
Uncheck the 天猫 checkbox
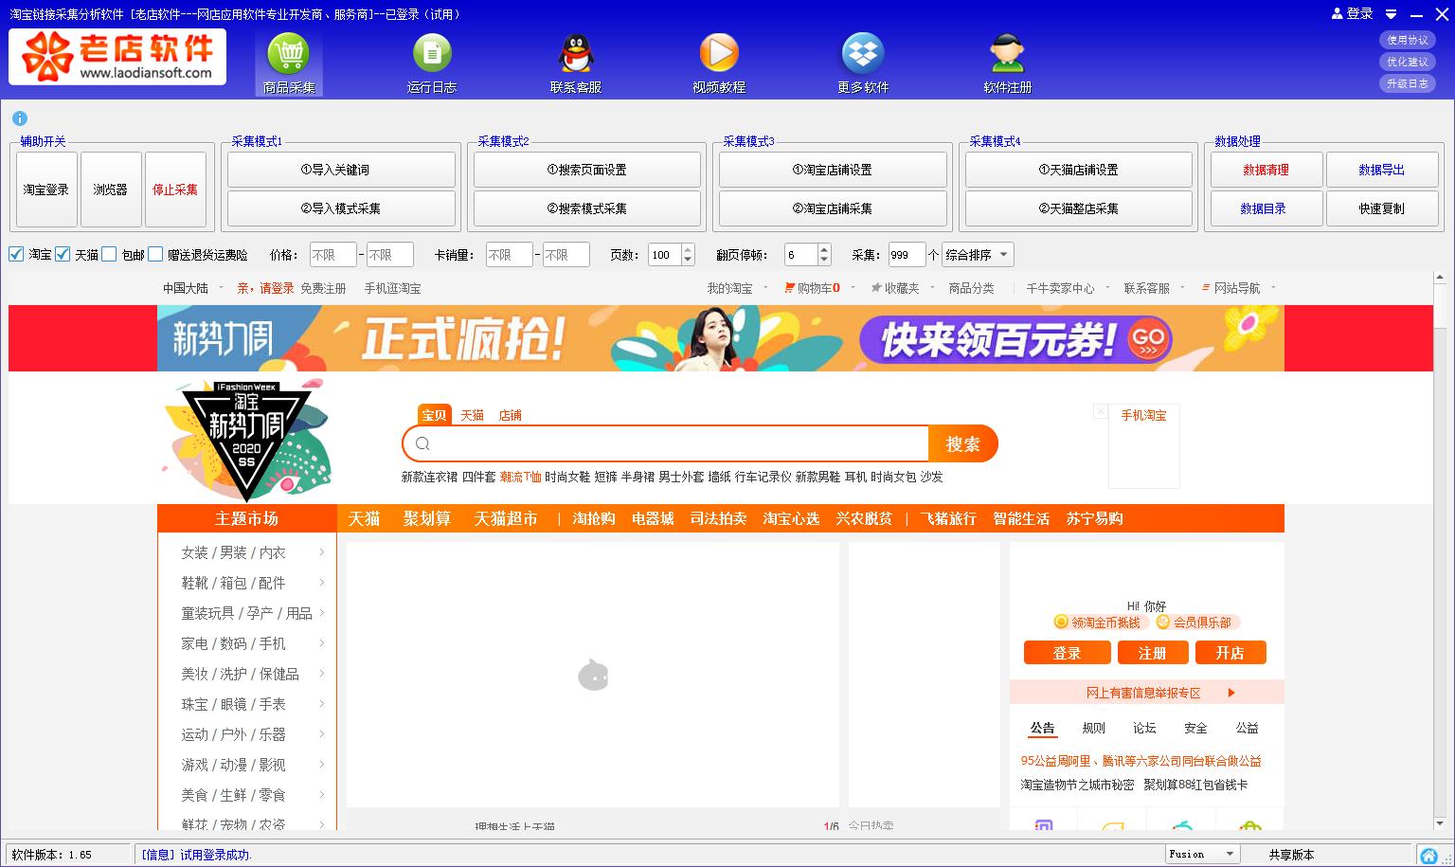pos(63,254)
